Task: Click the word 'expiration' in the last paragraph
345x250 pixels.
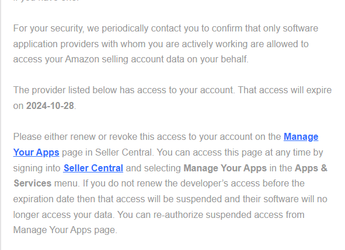Action: 33,199
